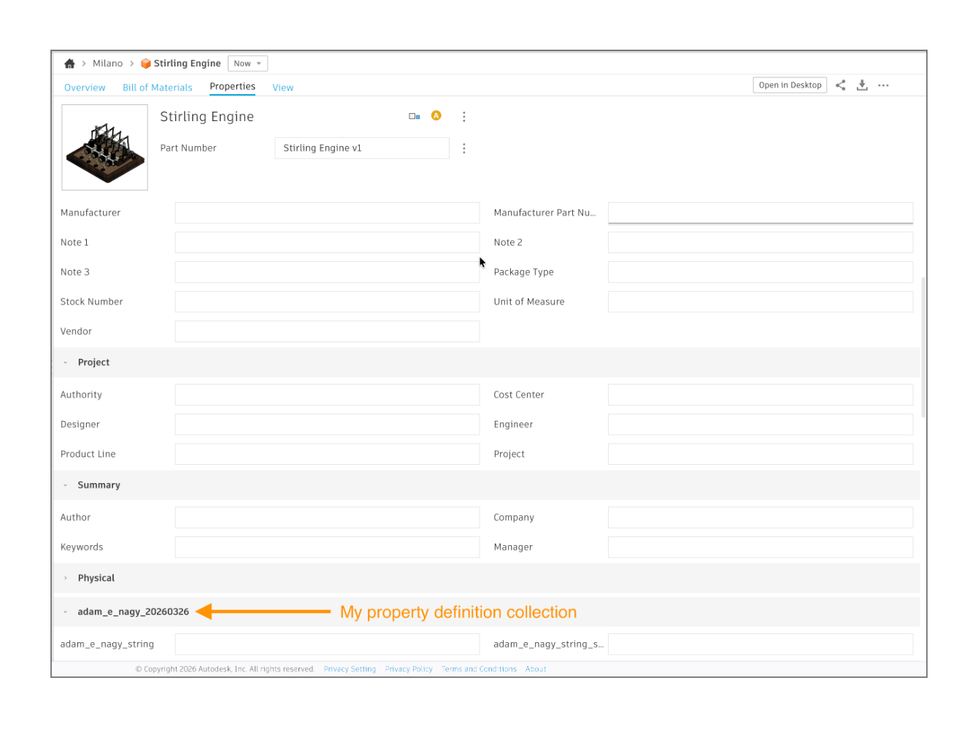Click the vertical scrollbar on right
Screen dimensions: 978x729
click(923, 347)
